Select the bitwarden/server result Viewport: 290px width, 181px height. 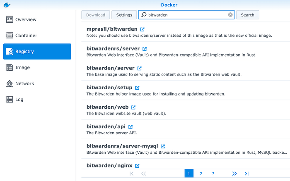tap(186, 71)
